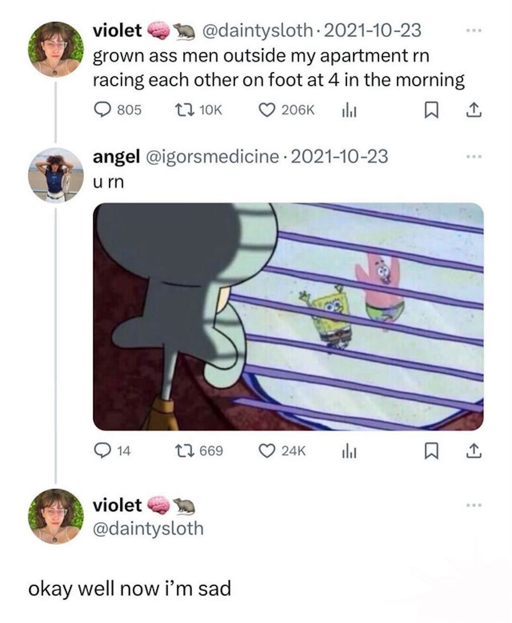Viewport: 512px width, 623px height.
Task: Open the @daintysloth handle in the top tweet
Action: [257, 30]
